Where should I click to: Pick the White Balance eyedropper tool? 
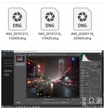click(33, 55)
